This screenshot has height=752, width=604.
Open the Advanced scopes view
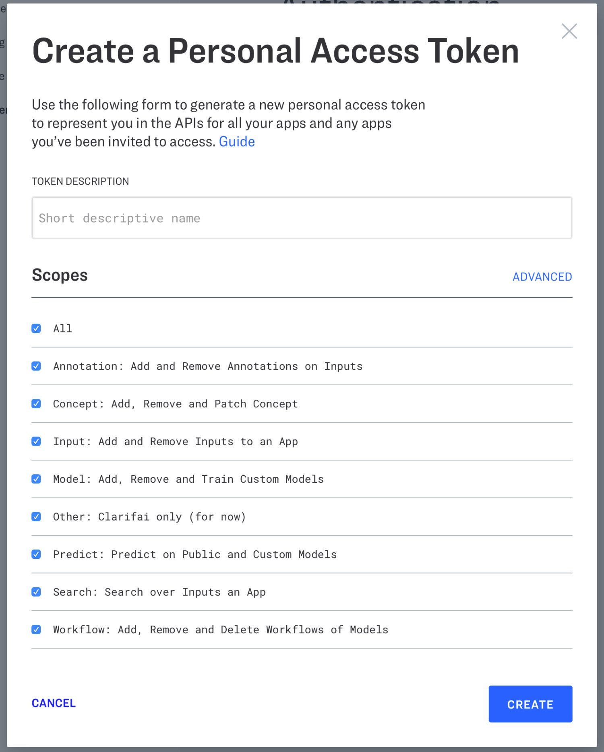point(542,277)
